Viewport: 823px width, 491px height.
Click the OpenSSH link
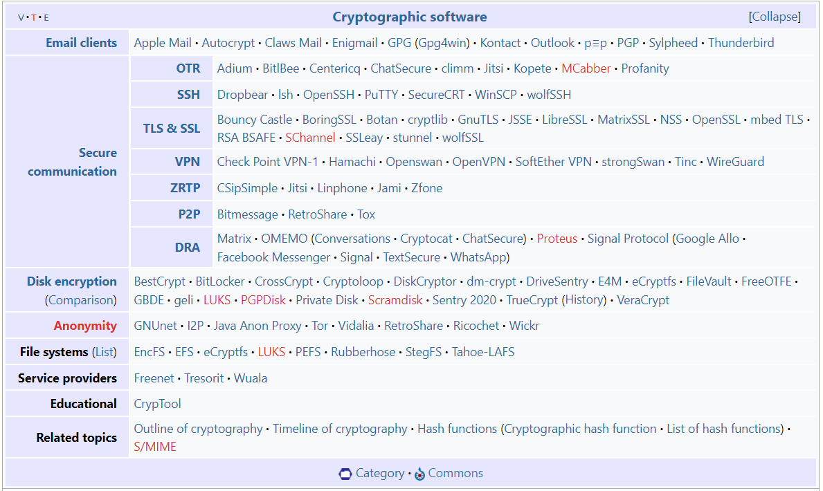click(329, 95)
